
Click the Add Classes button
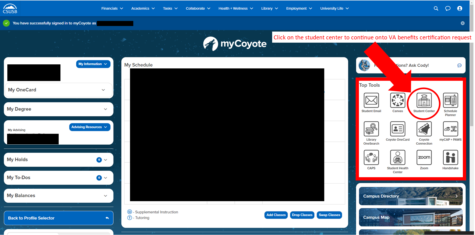click(x=276, y=215)
